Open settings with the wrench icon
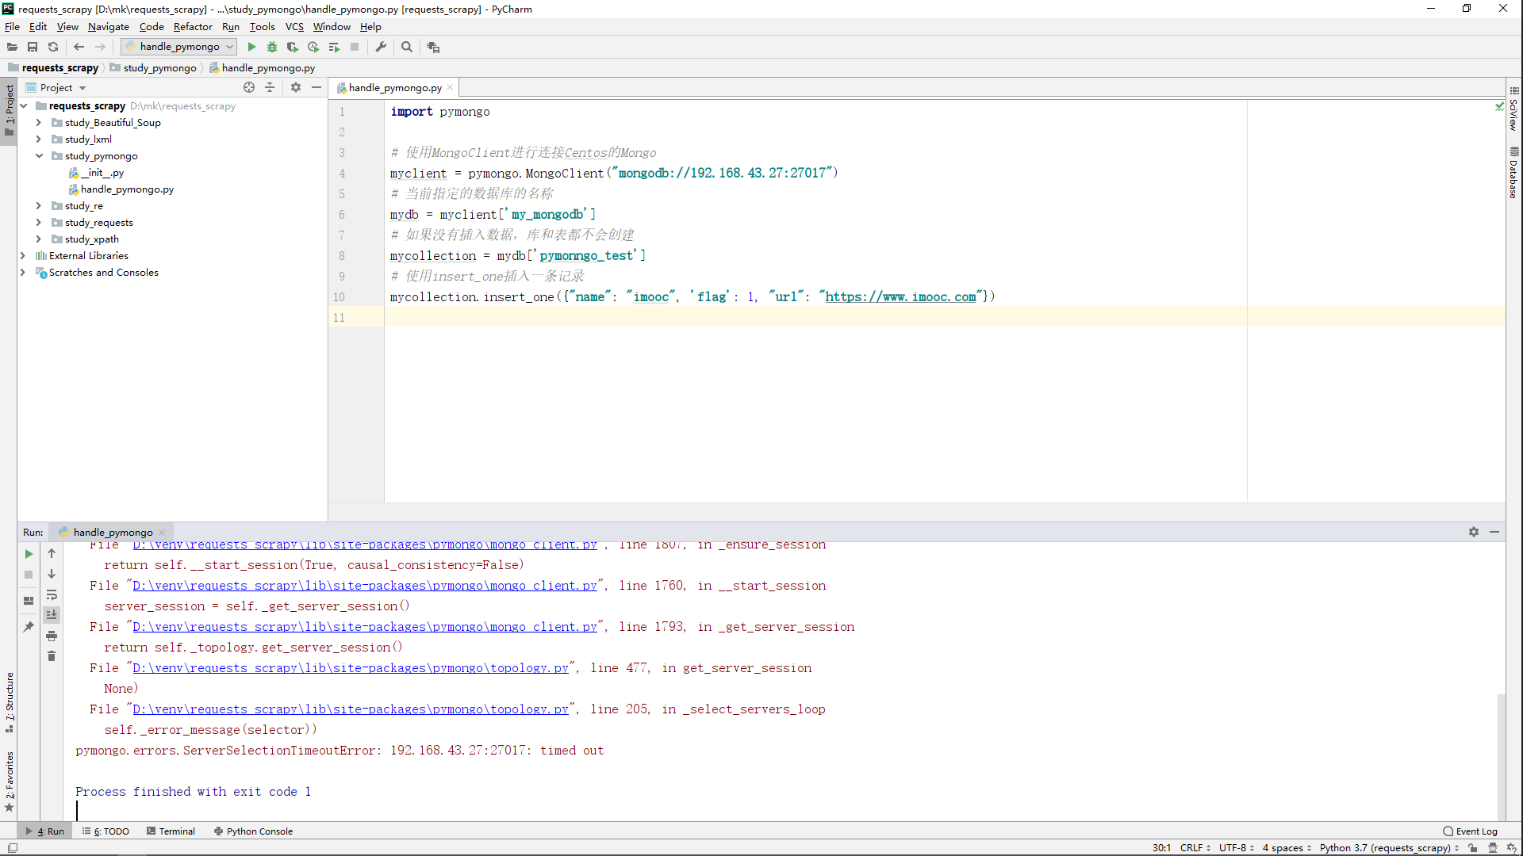Screen dimensions: 1523x856 [382, 47]
